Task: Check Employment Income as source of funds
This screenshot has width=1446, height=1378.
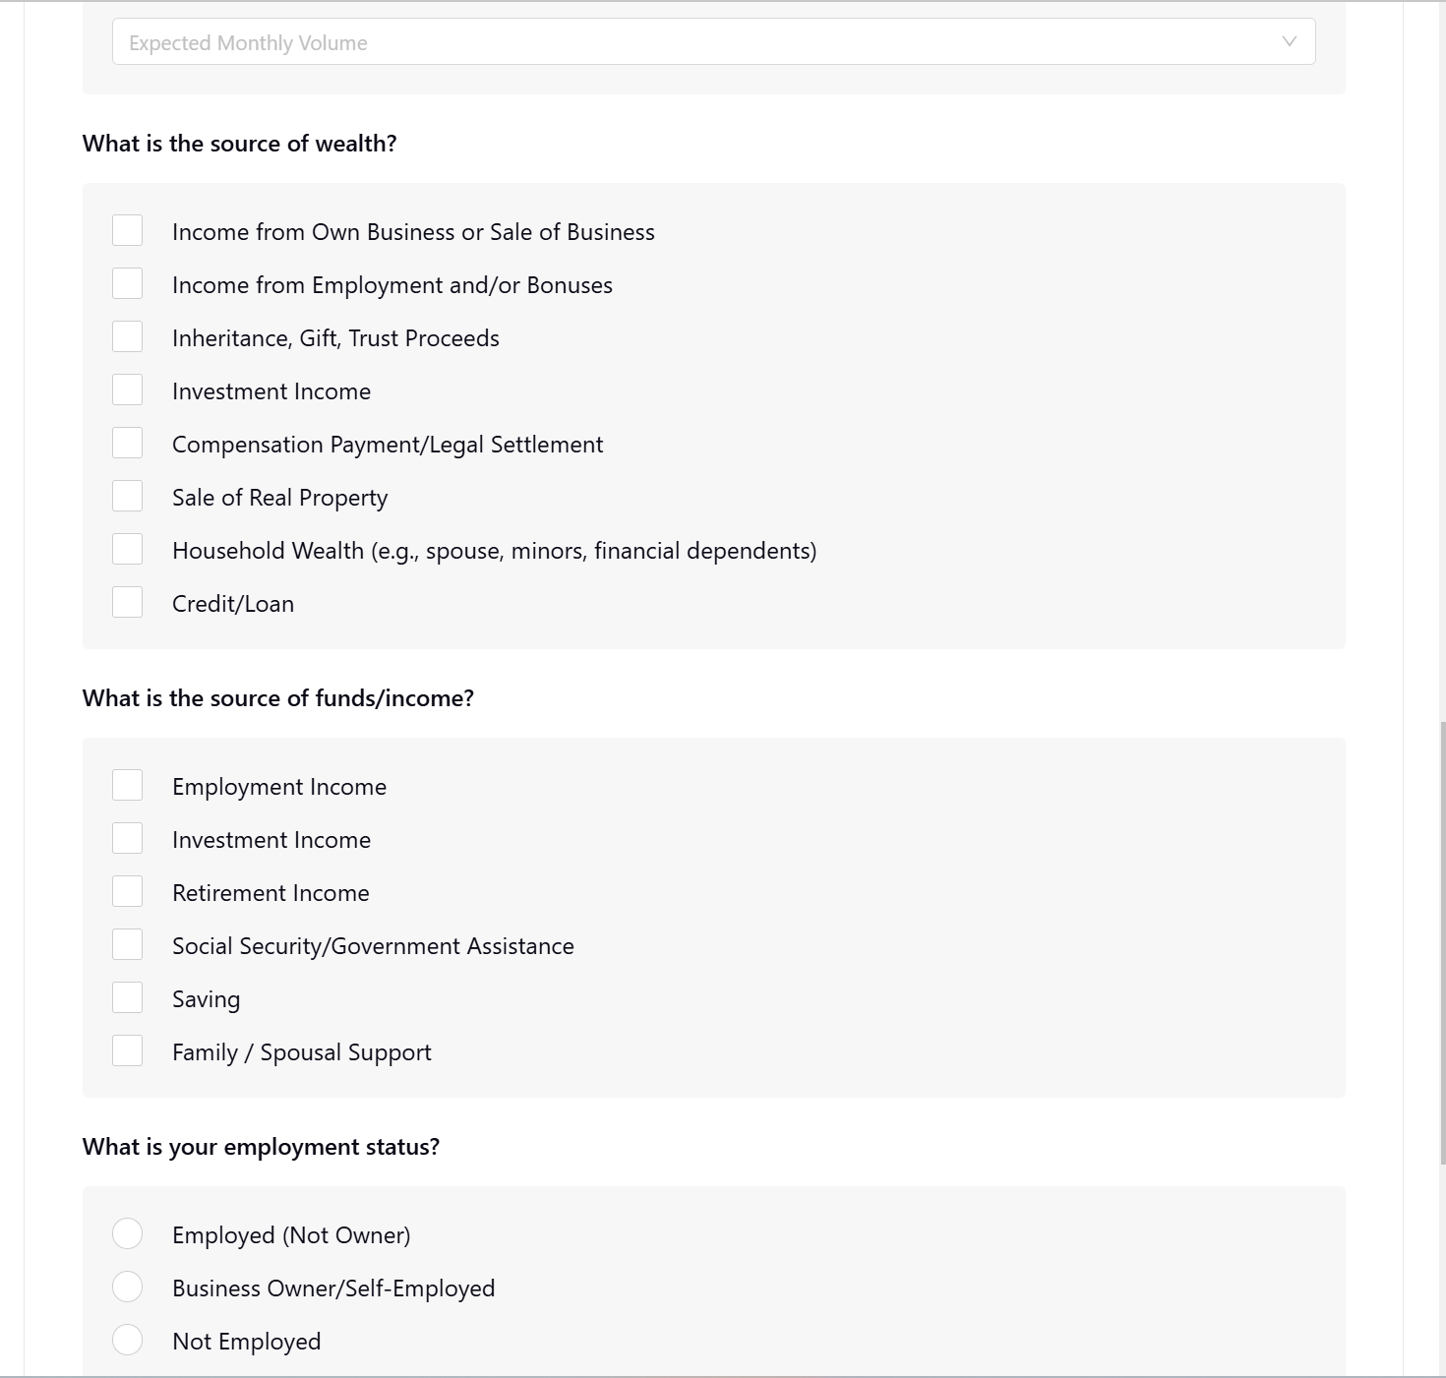Action: [127, 785]
